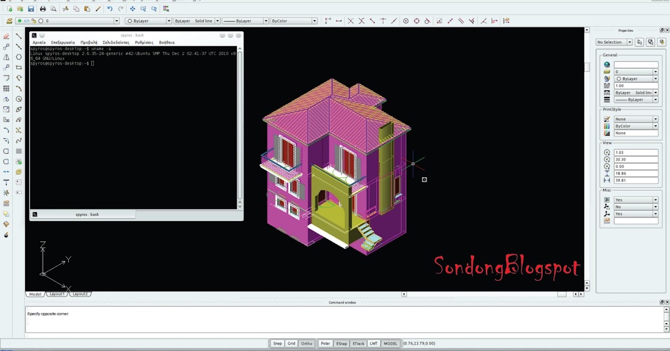Select the Line draw tool
670x351 pixels.
click(19, 36)
